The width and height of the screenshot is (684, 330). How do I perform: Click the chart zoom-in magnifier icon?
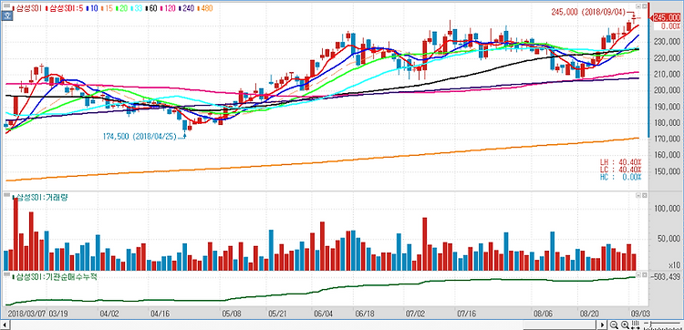tap(625, 325)
